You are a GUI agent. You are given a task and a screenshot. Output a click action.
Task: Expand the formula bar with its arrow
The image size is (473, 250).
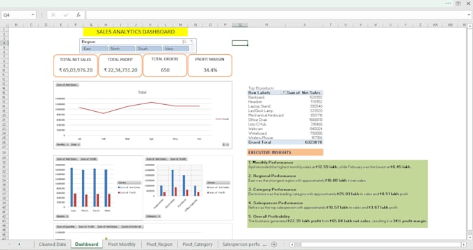[x=469, y=15]
